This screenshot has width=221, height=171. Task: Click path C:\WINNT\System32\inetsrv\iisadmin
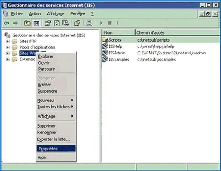[172, 53]
